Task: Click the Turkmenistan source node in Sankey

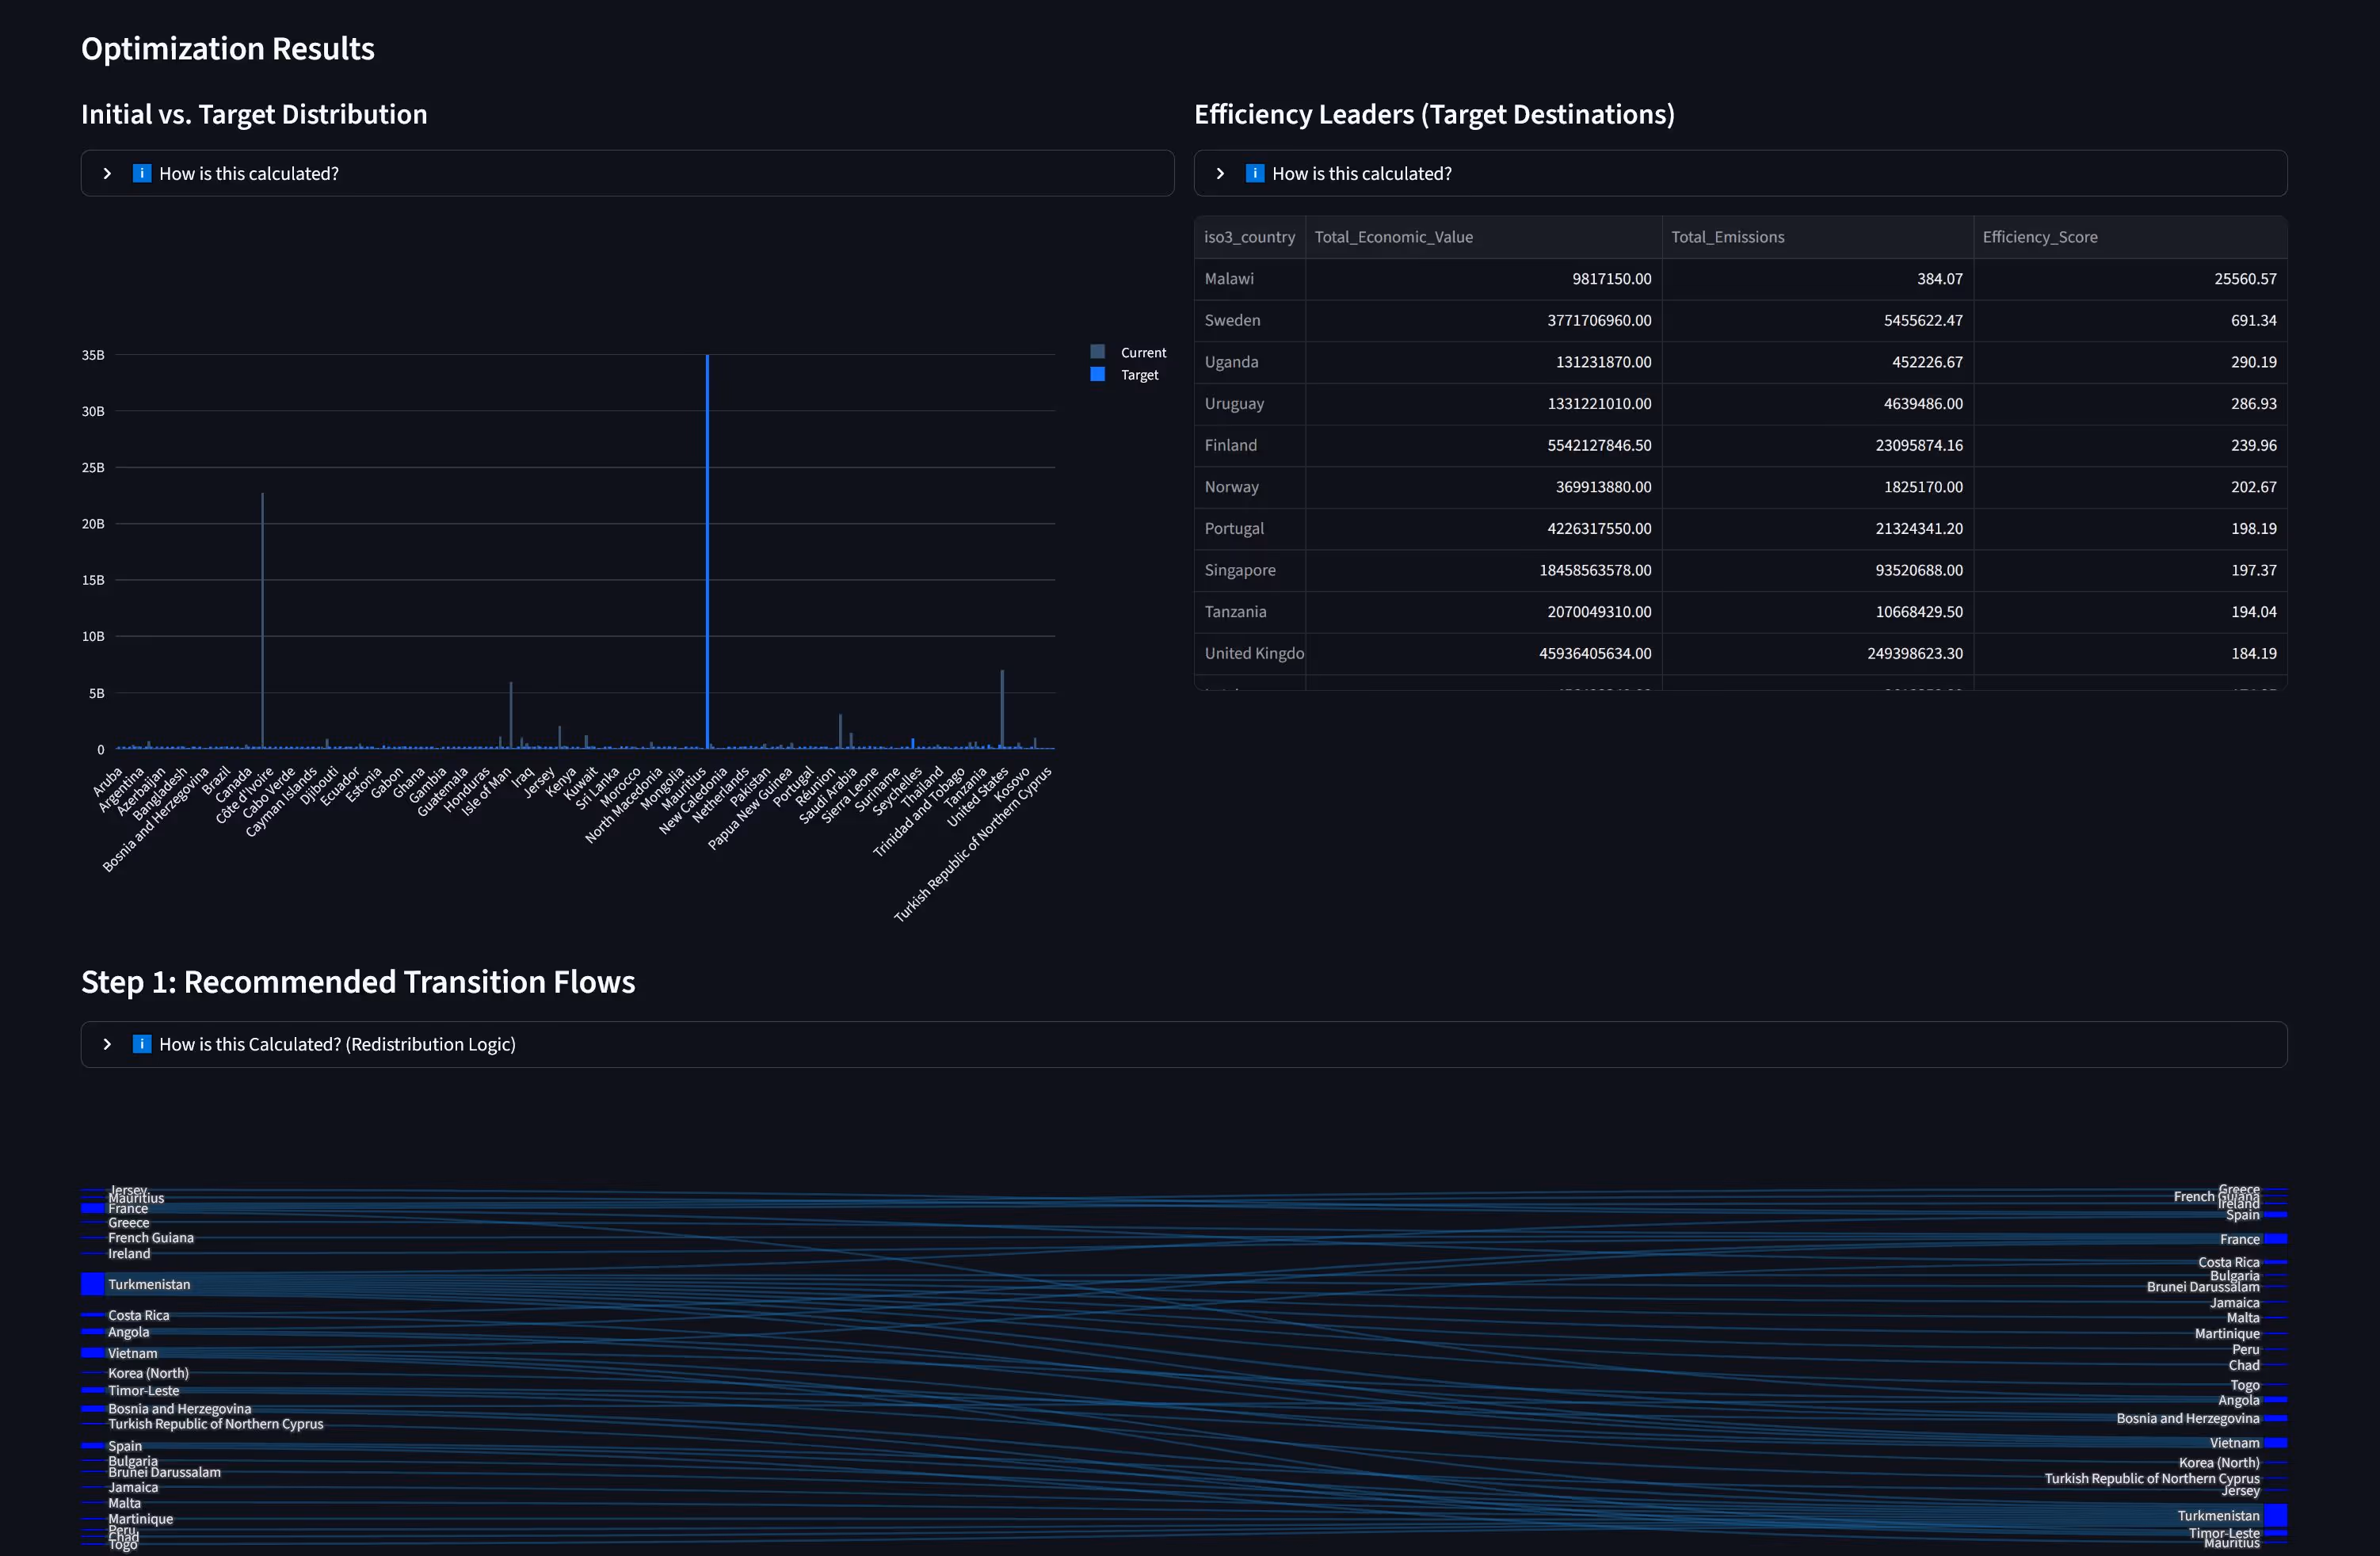Action: pyautogui.click(x=92, y=1284)
